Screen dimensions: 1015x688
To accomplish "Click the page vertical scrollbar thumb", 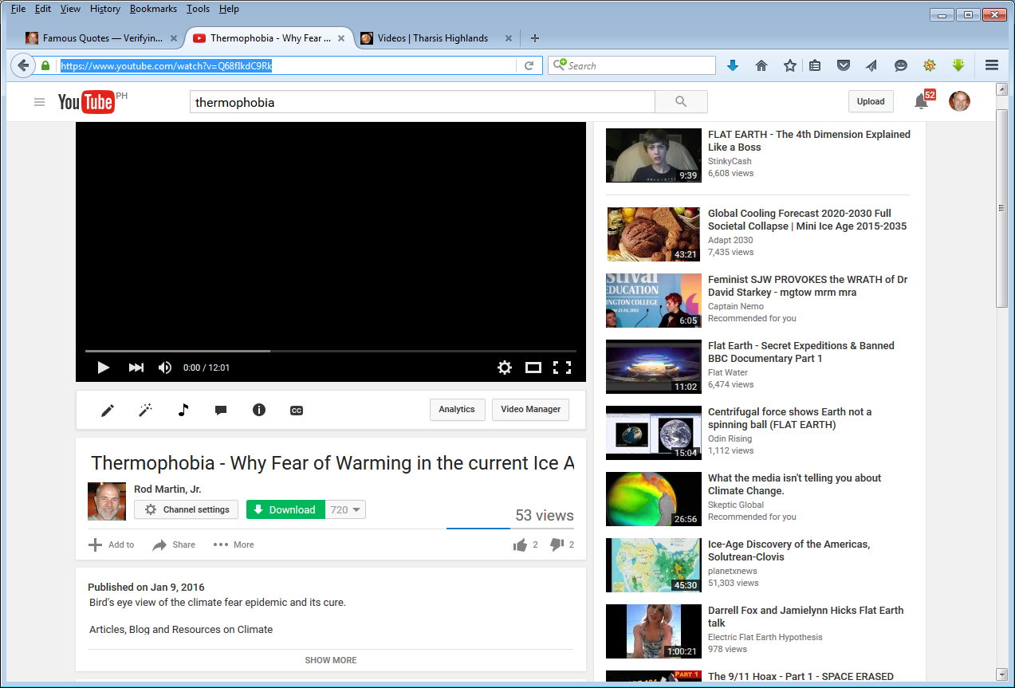I will click(1002, 209).
